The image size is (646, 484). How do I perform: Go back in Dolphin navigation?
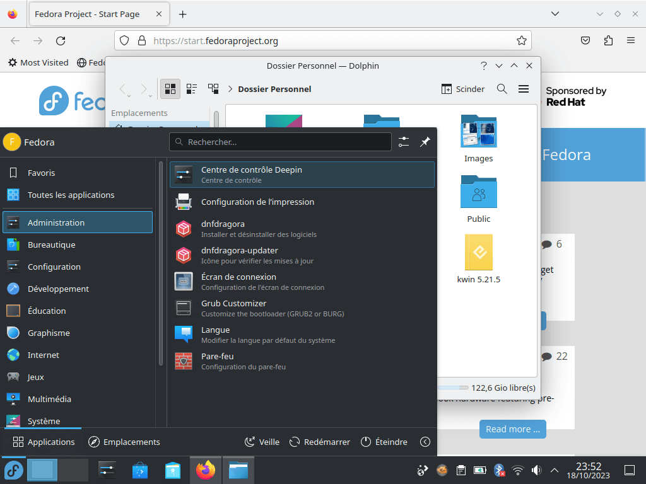(123, 89)
